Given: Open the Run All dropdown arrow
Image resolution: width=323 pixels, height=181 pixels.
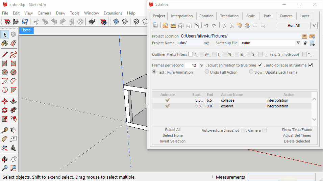Looking at the screenshot, I should pyautogui.click(x=314, y=26).
